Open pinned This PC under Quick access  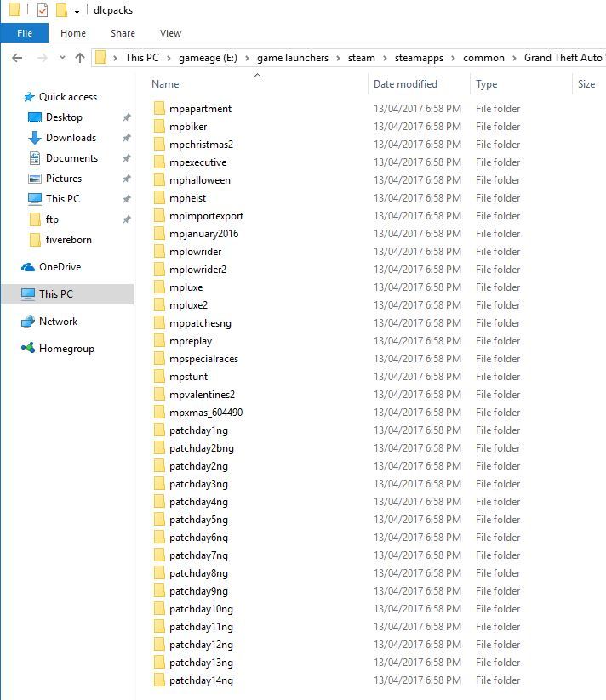click(62, 199)
